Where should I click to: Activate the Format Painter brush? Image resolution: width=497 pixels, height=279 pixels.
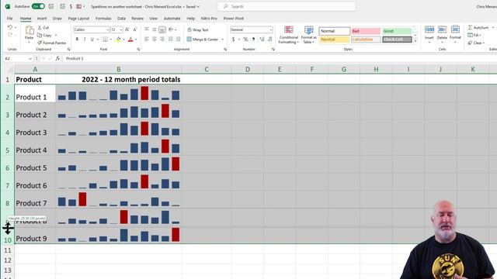tap(52, 43)
